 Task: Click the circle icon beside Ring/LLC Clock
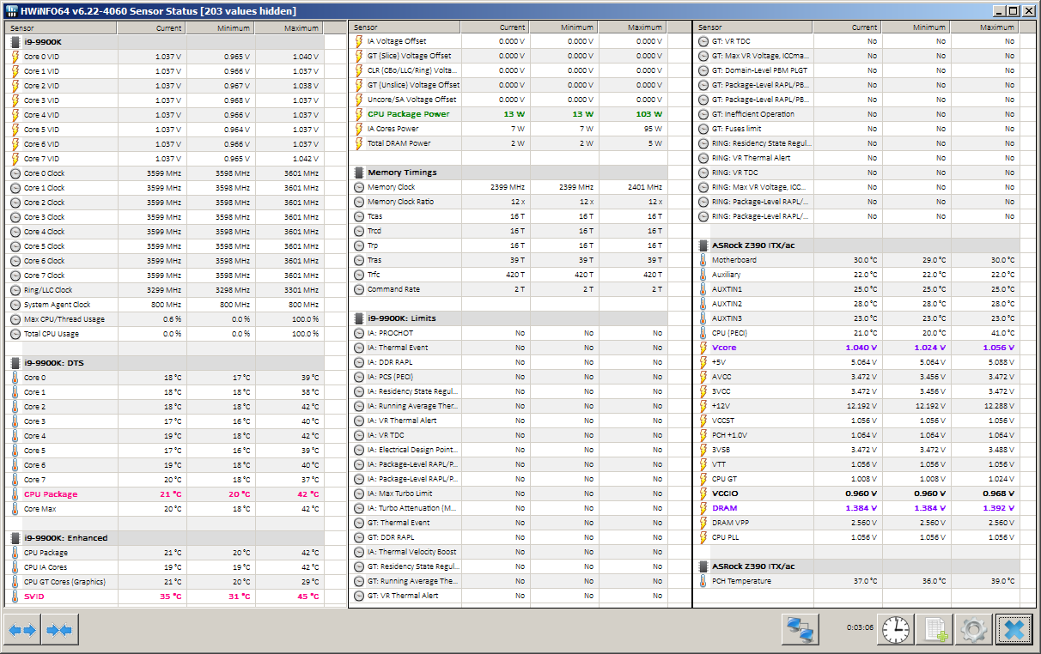[x=15, y=290]
